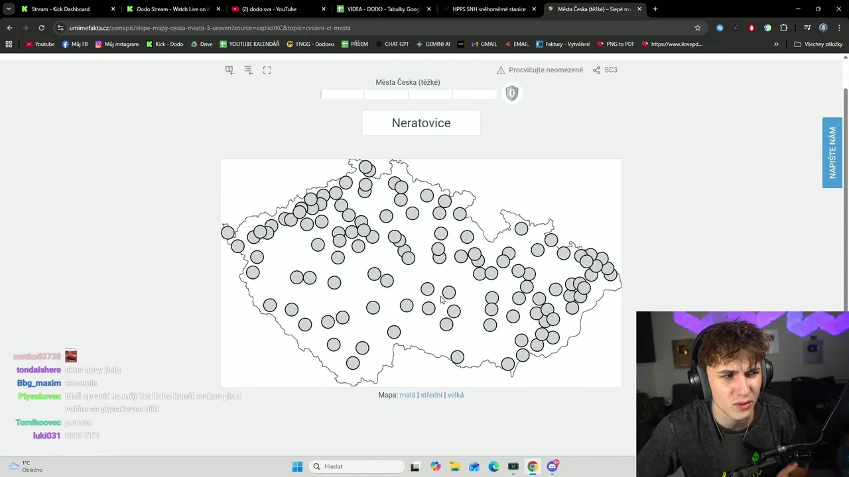Reload the umimefakta.cz page
The image size is (849, 477).
[x=41, y=28]
